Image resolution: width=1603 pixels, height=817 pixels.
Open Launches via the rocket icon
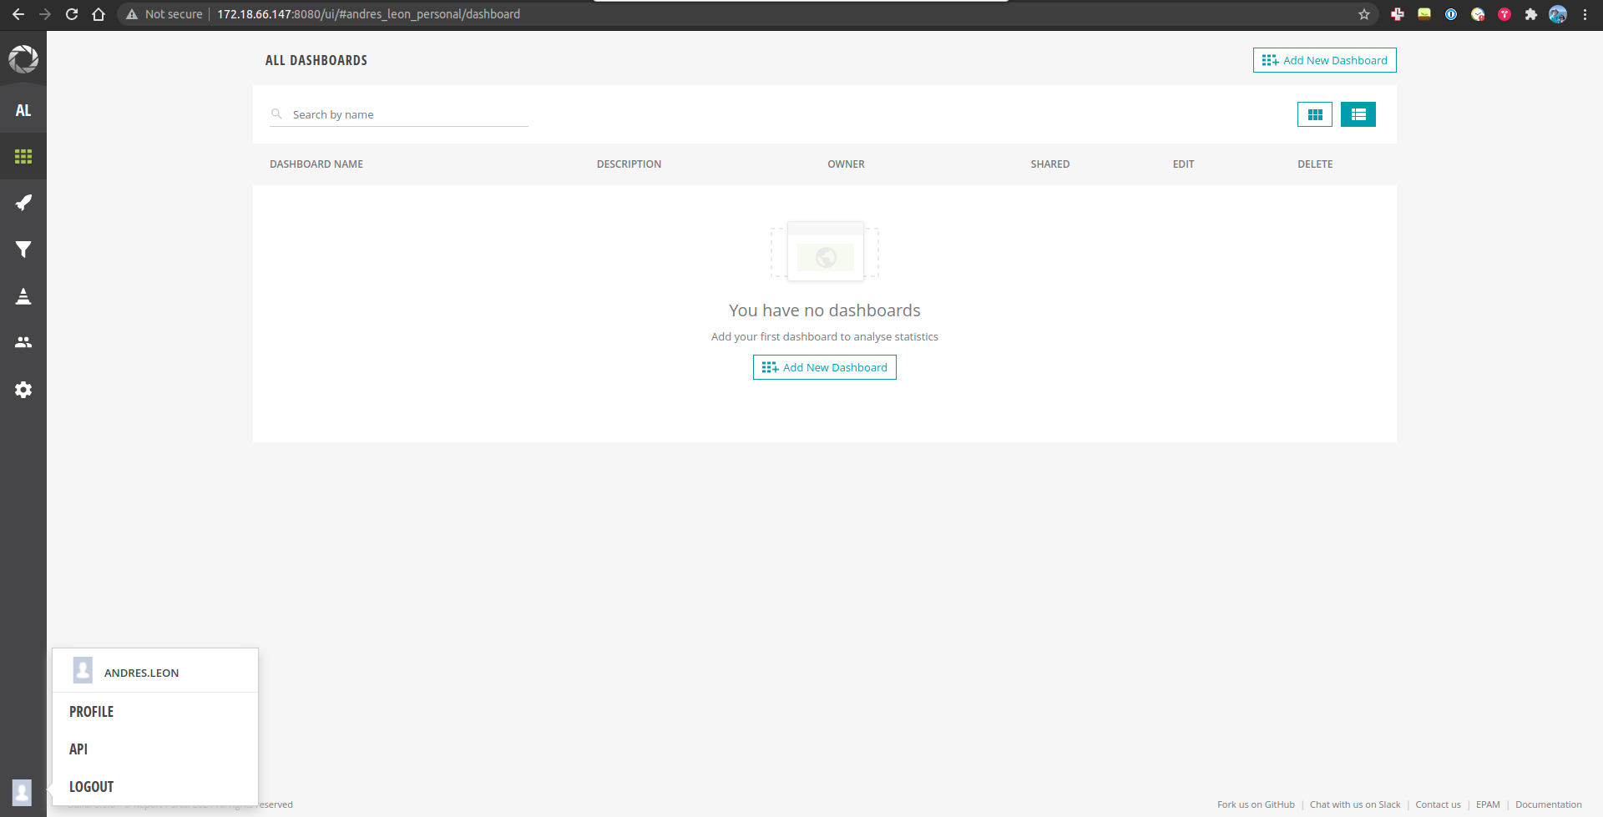click(23, 203)
